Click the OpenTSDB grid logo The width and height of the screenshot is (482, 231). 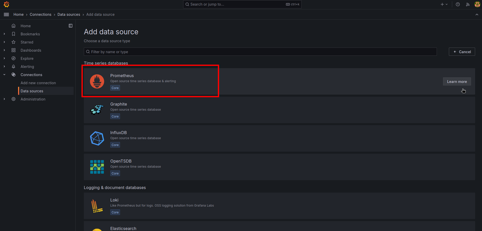tap(97, 167)
